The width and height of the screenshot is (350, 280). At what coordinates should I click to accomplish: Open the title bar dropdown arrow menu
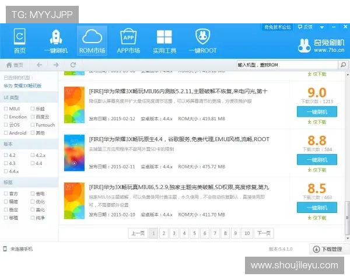tap(322, 27)
